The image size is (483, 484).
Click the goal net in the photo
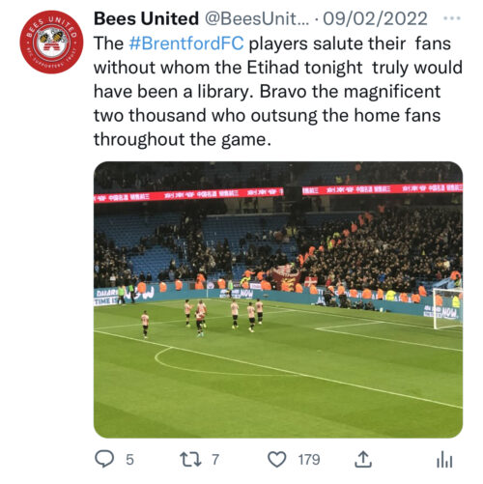[447, 308]
